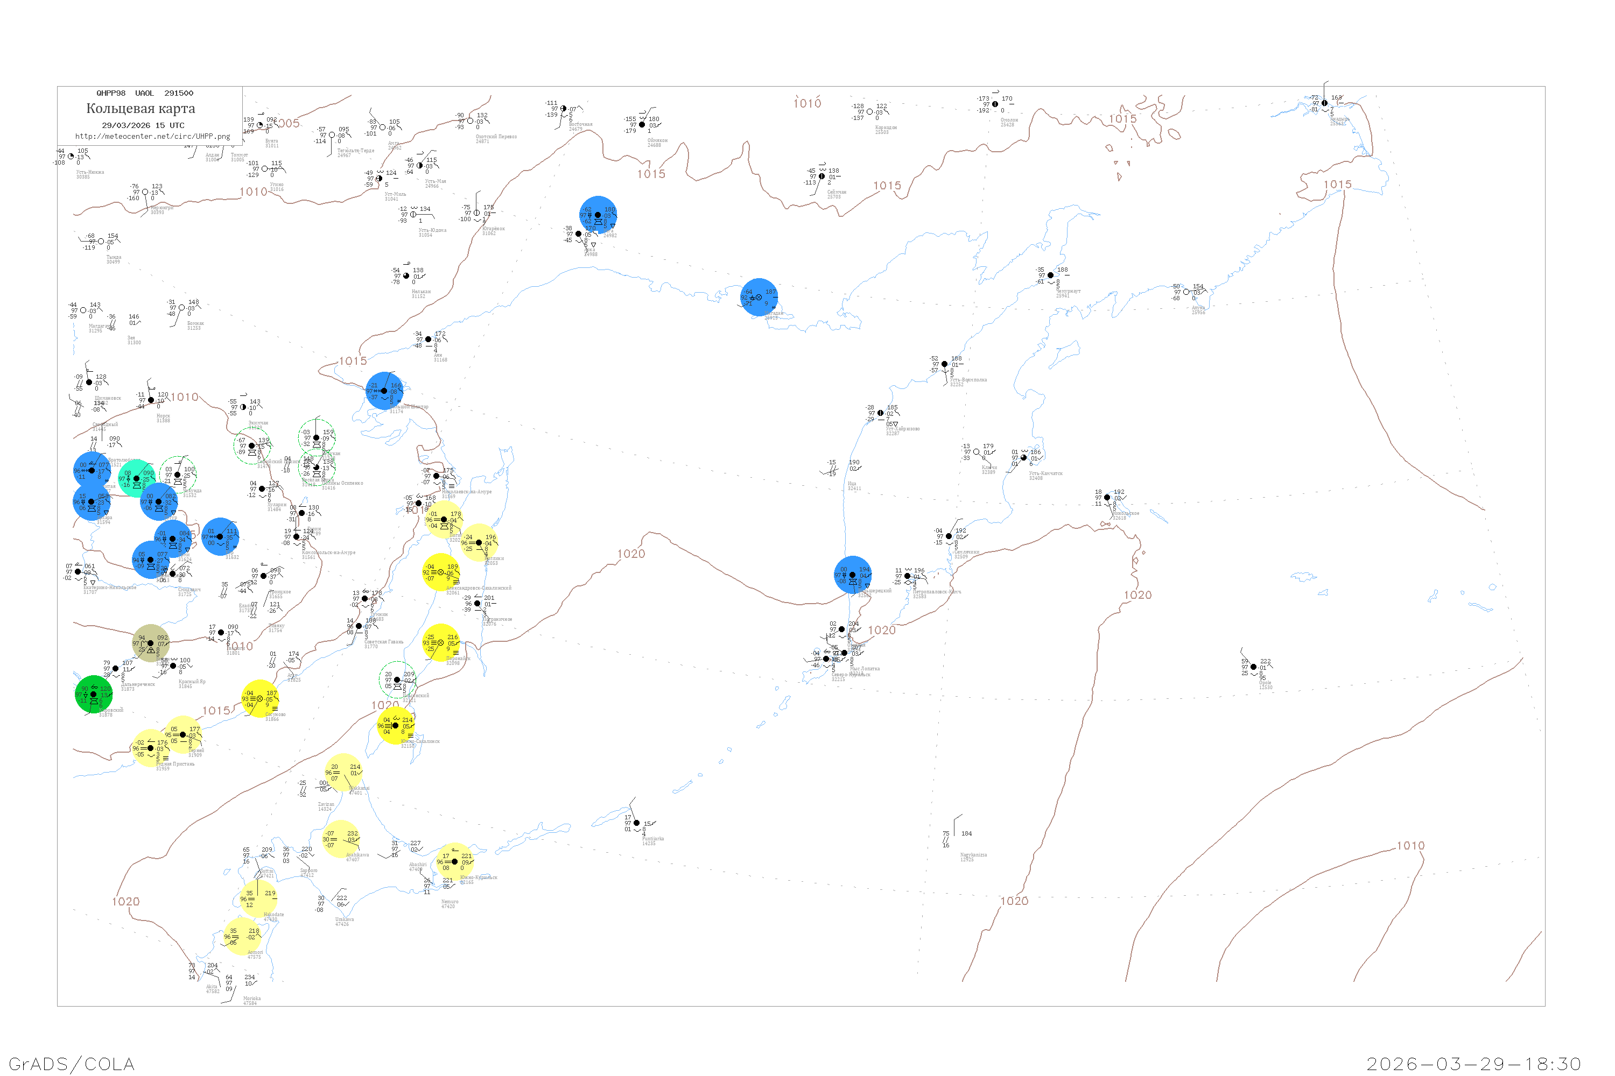Click the 2026-03-29-18:30 timestamp
Viewport: 1615px width, 1076px height.
[x=1473, y=1064]
